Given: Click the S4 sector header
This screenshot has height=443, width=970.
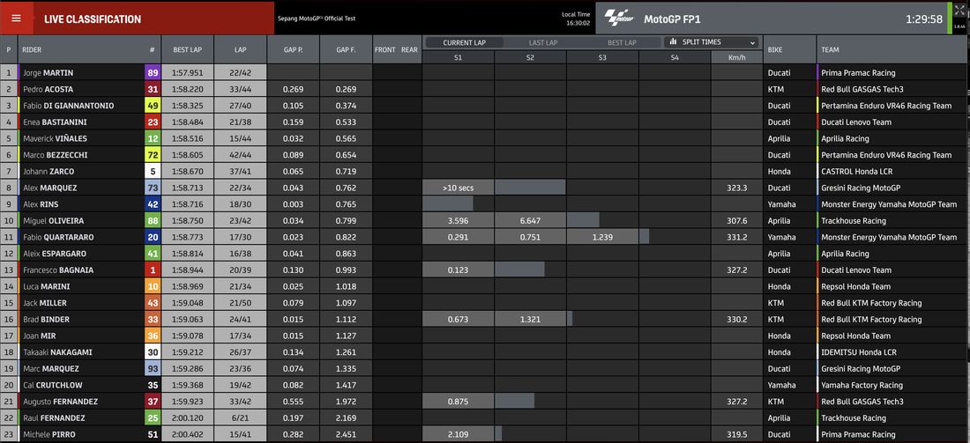Looking at the screenshot, I should pyautogui.click(x=675, y=57).
